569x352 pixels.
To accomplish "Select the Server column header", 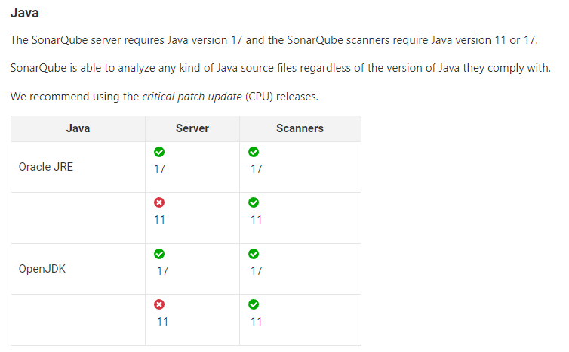I will [192, 128].
